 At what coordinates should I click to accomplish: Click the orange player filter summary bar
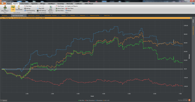pyautogui.click(x=96, y=18)
